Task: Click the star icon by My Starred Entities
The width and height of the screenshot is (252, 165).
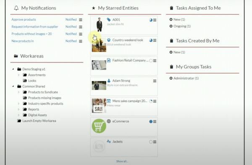Action: tap(94, 8)
